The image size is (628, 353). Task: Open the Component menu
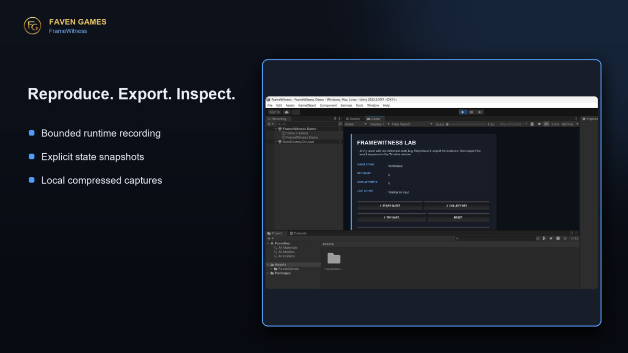tap(328, 105)
